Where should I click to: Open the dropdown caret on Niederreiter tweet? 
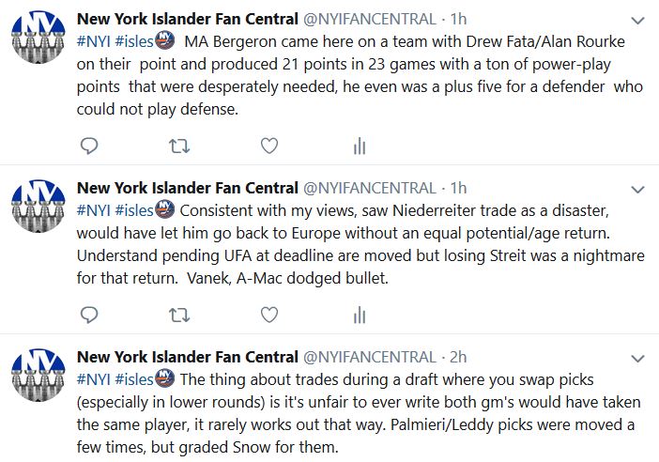pyautogui.click(x=636, y=190)
